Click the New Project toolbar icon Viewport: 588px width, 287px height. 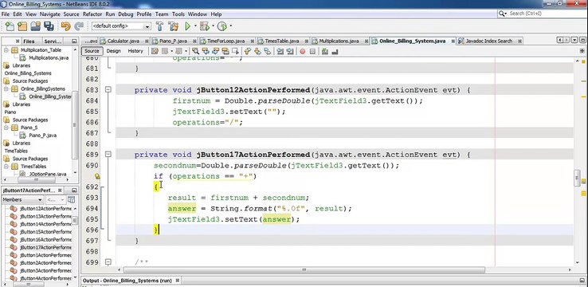pos(22,26)
